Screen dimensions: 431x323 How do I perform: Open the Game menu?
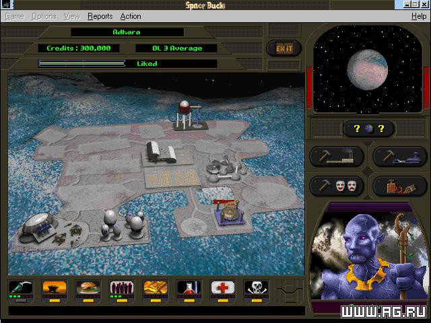point(15,16)
